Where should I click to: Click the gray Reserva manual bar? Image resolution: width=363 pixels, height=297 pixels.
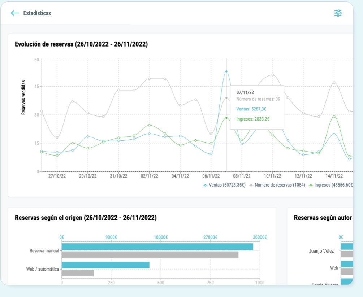[x=150, y=255]
